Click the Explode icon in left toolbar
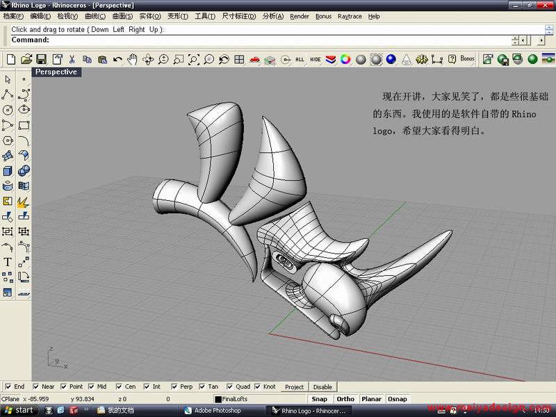This screenshot has width=556, height=417. coord(23,202)
